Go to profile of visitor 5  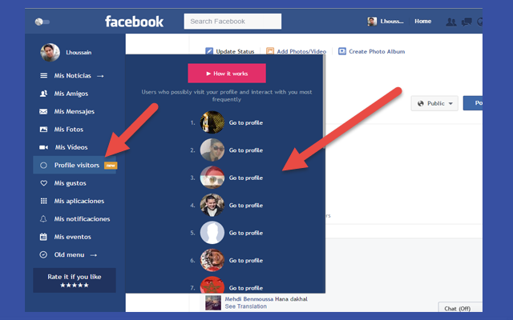(246, 233)
